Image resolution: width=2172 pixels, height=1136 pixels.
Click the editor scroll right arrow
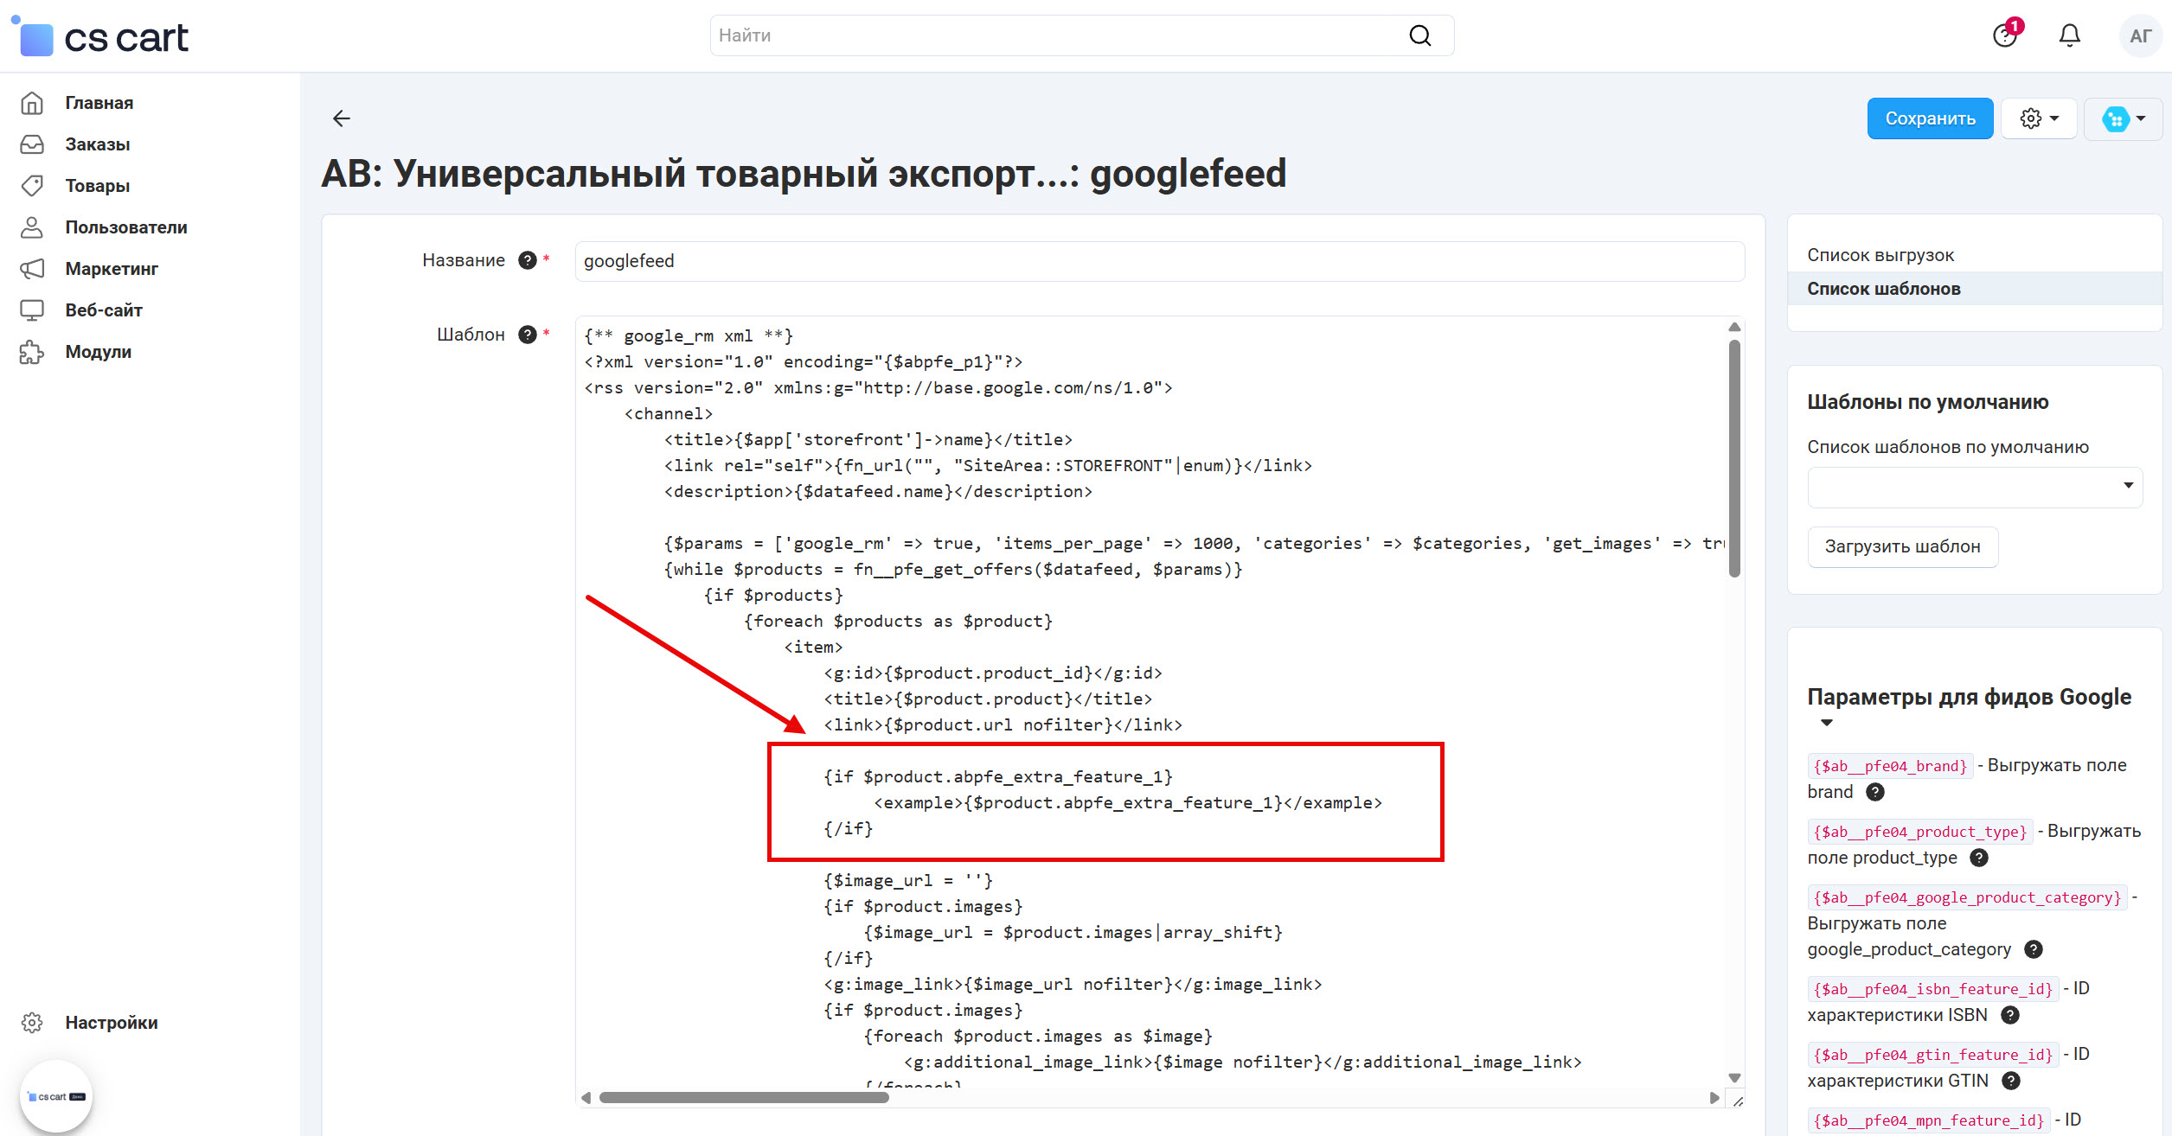tap(1714, 1098)
